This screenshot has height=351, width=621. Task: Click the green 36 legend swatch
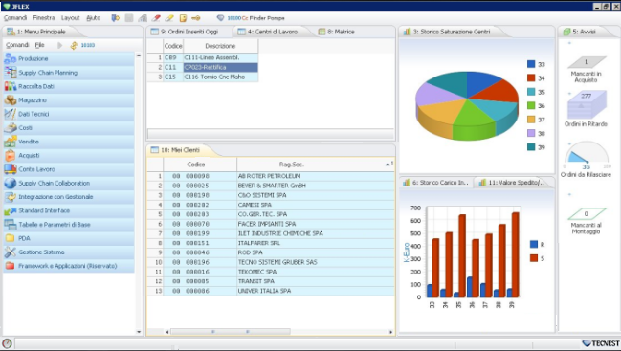pyautogui.click(x=531, y=105)
